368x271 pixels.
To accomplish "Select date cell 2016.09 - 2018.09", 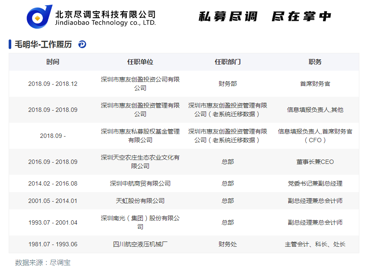I will tap(53, 162).
